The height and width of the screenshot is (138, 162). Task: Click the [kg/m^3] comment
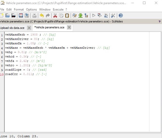tap(45, 65)
